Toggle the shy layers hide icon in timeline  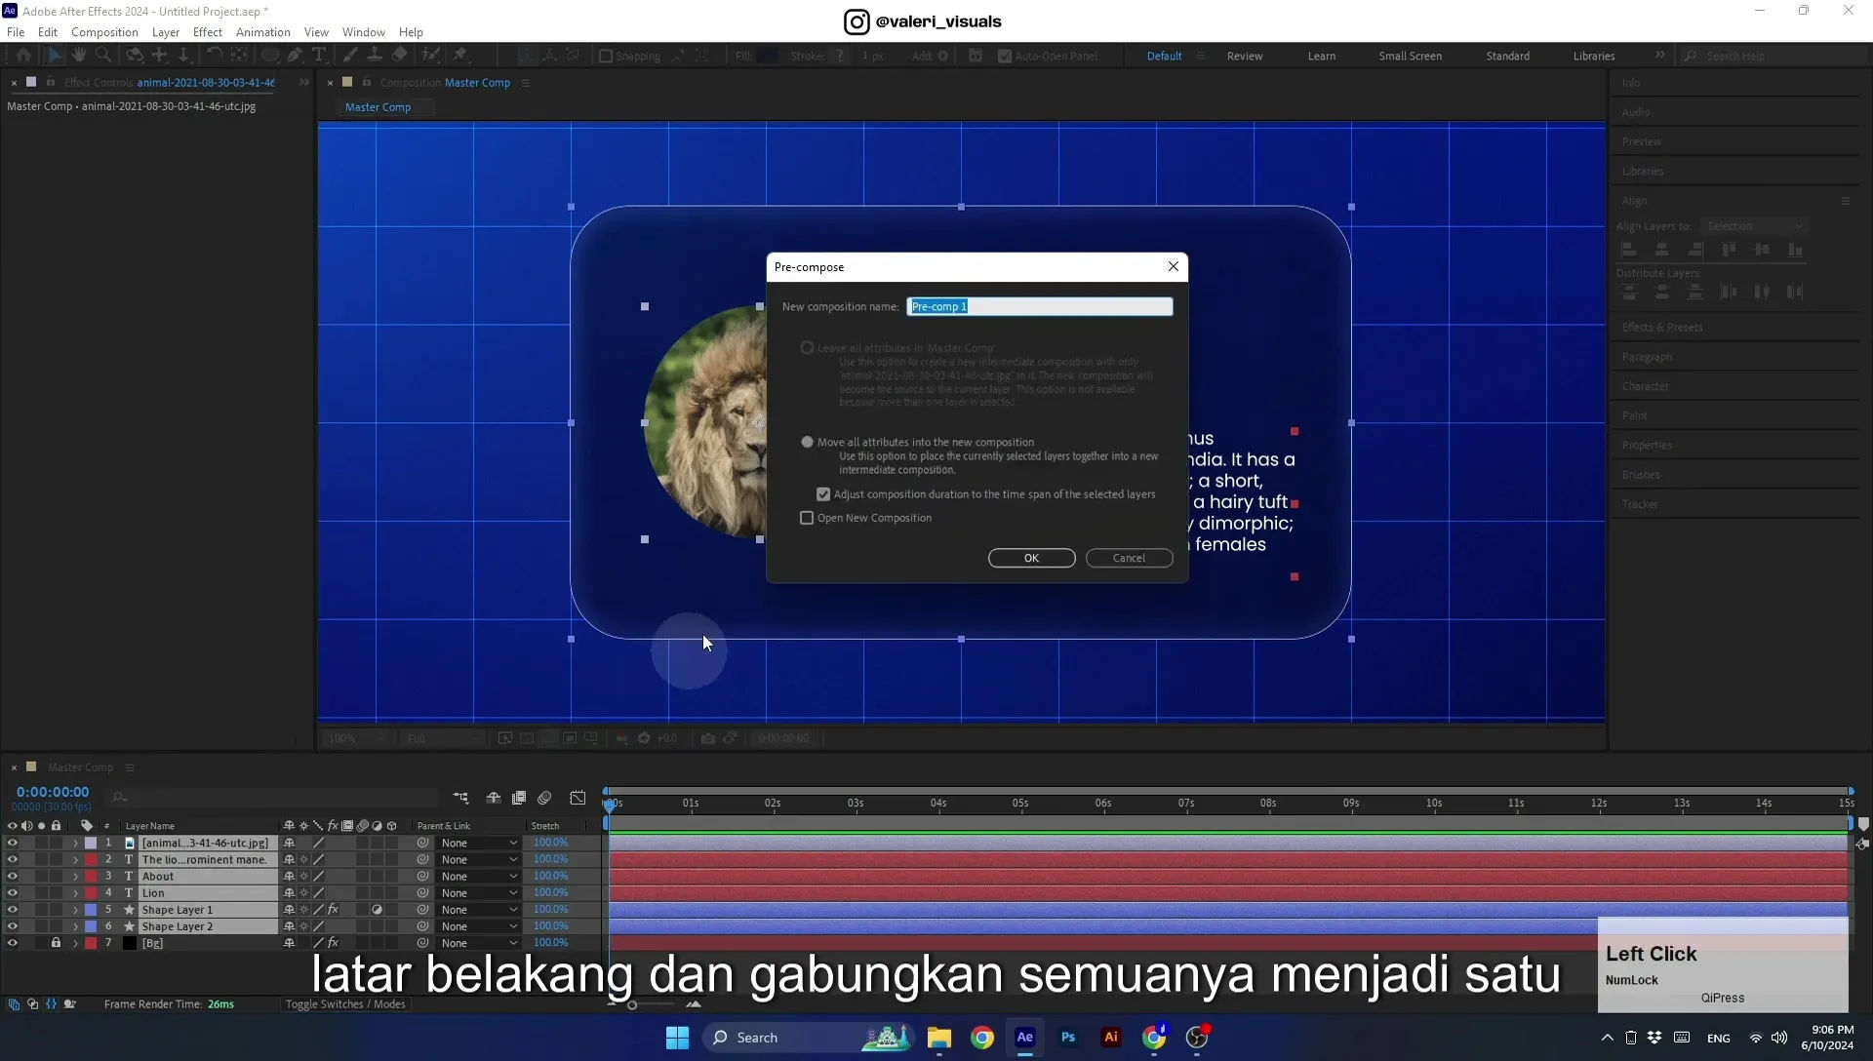tap(494, 798)
